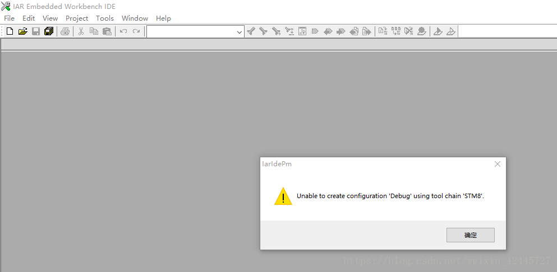
Task: Open the Help menu
Action: click(163, 18)
